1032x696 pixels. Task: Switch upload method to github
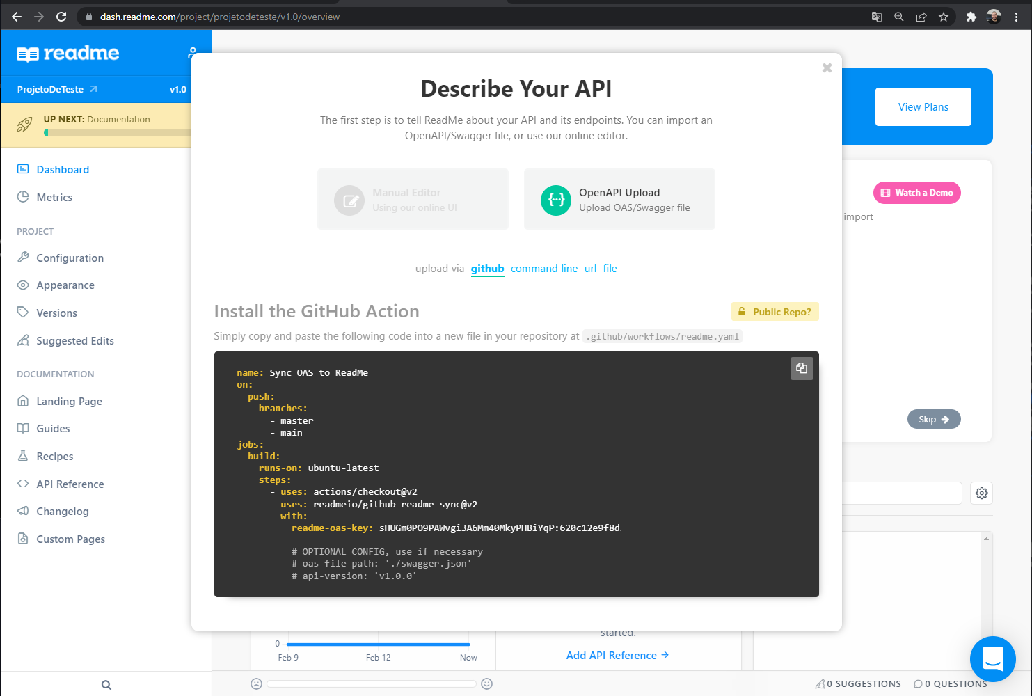coord(487,269)
